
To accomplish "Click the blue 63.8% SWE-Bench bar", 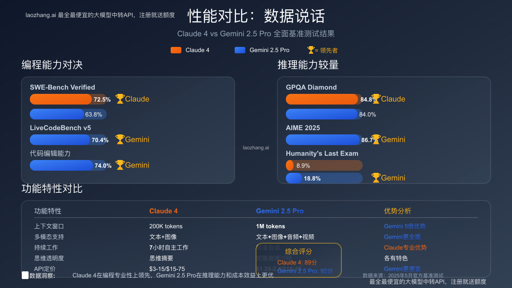I will pyautogui.click(x=57, y=114).
